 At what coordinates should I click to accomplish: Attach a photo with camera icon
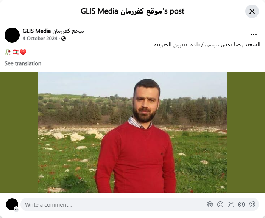click(x=231, y=204)
